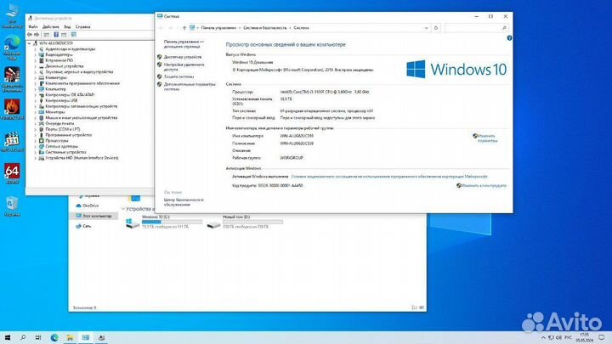Image resolution: width=612 pixels, height=344 pixels.
Task: Select Новый том (D:) drive icon in Explorer
Action: click(x=213, y=224)
